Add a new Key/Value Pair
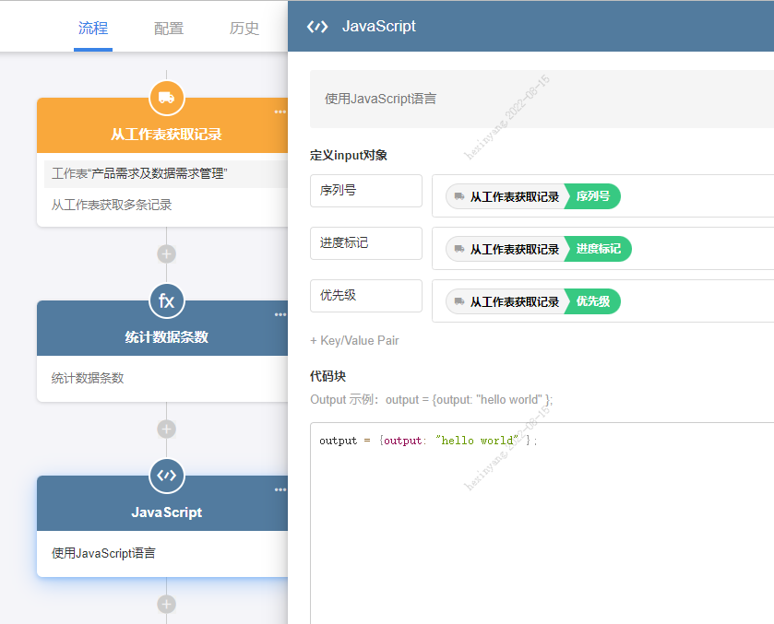The width and height of the screenshot is (774, 624). click(x=354, y=340)
